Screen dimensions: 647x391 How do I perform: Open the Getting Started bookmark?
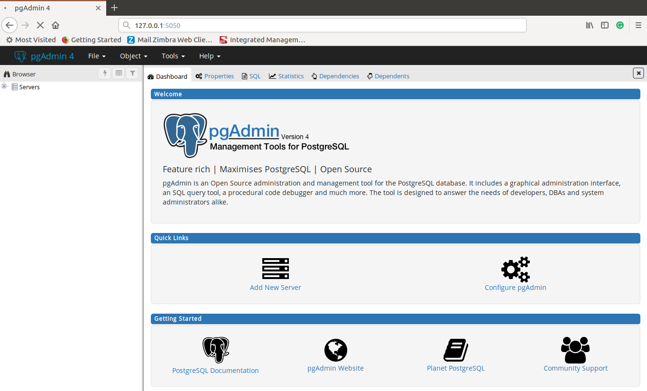(91, 40)
